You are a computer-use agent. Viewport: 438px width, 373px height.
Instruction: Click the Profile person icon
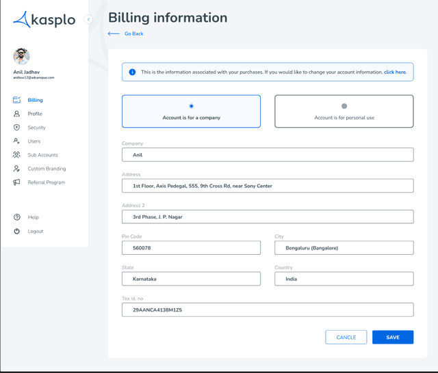17,114
